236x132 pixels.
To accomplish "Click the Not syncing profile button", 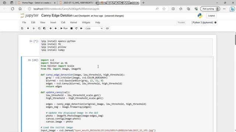I will (x=210, y=9).
